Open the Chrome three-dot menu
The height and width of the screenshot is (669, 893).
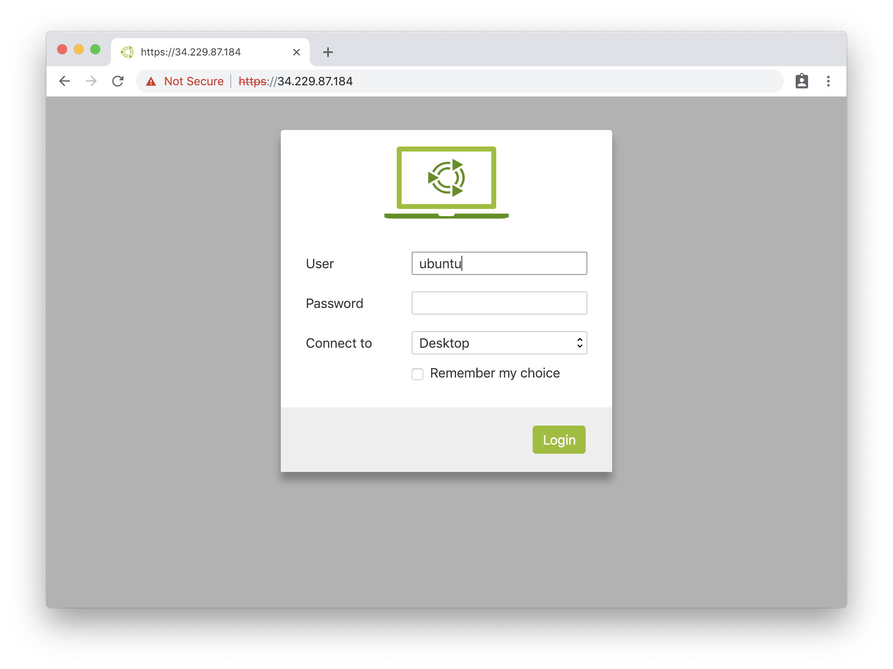(x=828, y=81)
